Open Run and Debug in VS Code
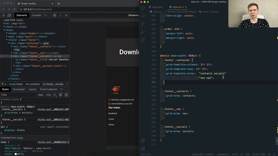 coord(143,32)
